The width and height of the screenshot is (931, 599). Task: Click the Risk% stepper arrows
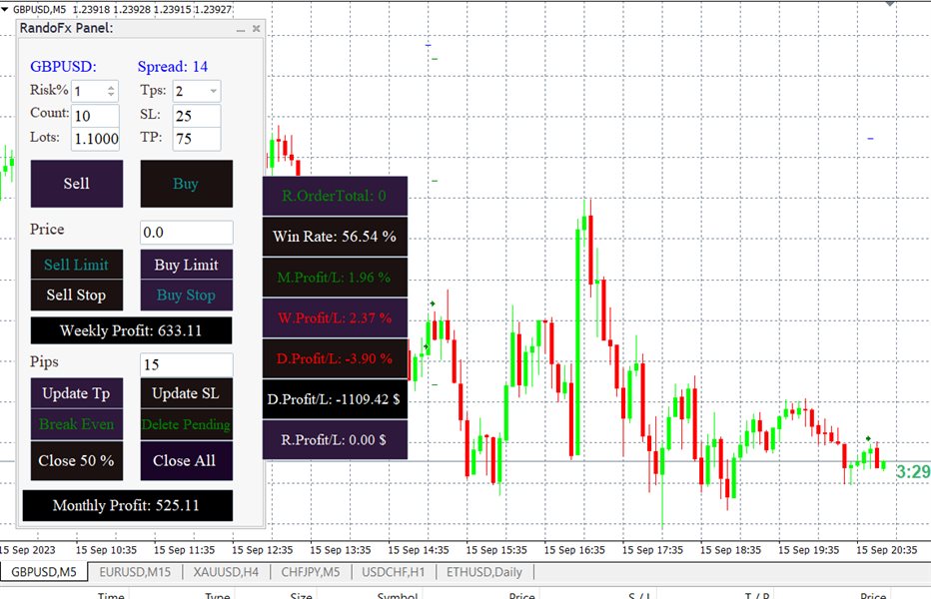[111, 91]
